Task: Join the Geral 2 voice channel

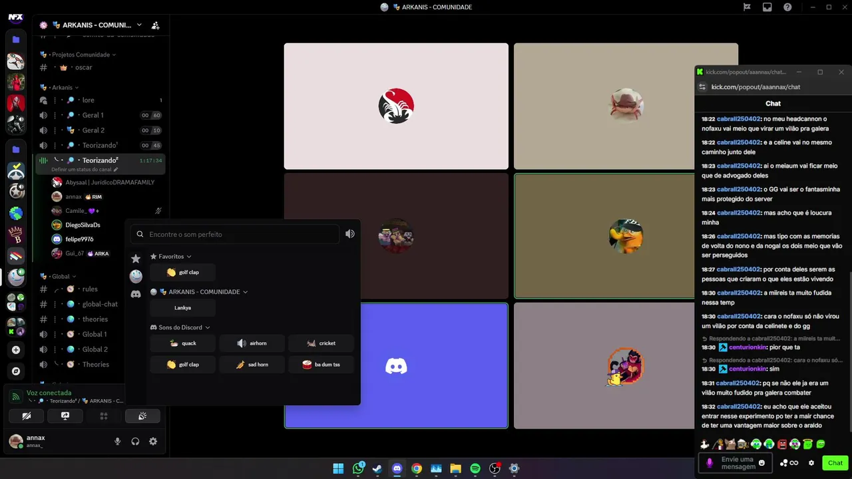Action: coord(101,130)
